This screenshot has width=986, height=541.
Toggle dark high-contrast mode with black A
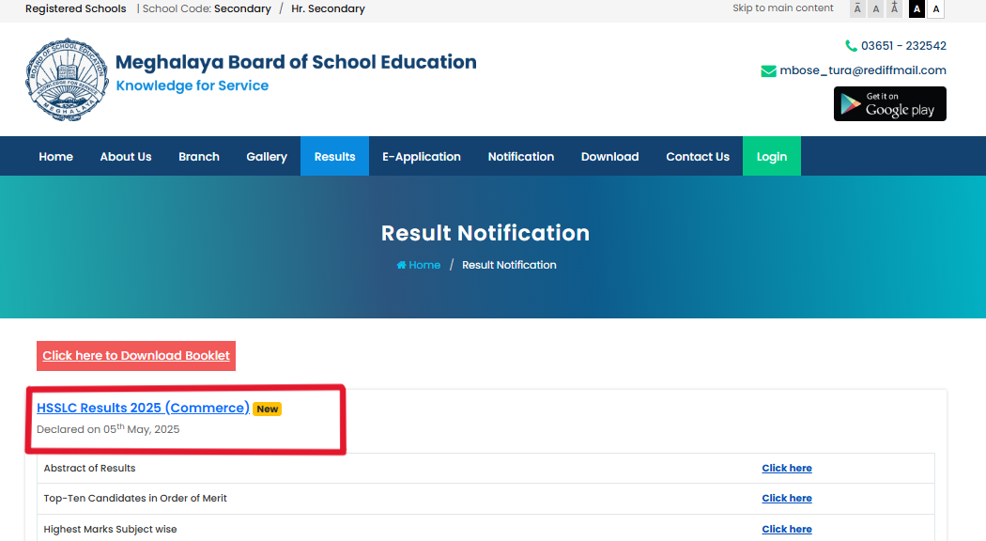click(x=917, y=8)
